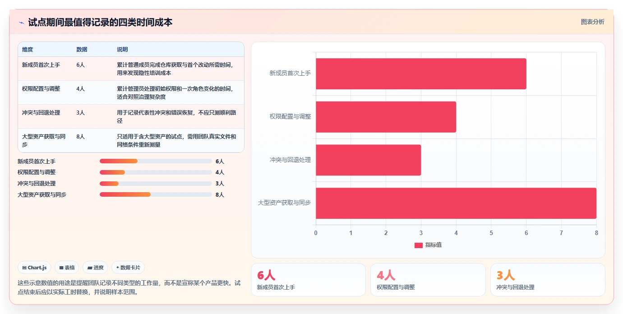Click the 3人 value in the table

pos(81,113)
